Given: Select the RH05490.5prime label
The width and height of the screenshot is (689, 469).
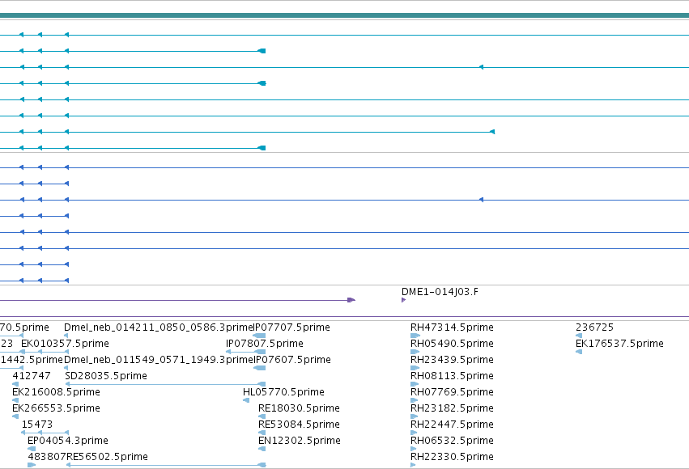Looking at the screenshot, I should coord(452,344).
